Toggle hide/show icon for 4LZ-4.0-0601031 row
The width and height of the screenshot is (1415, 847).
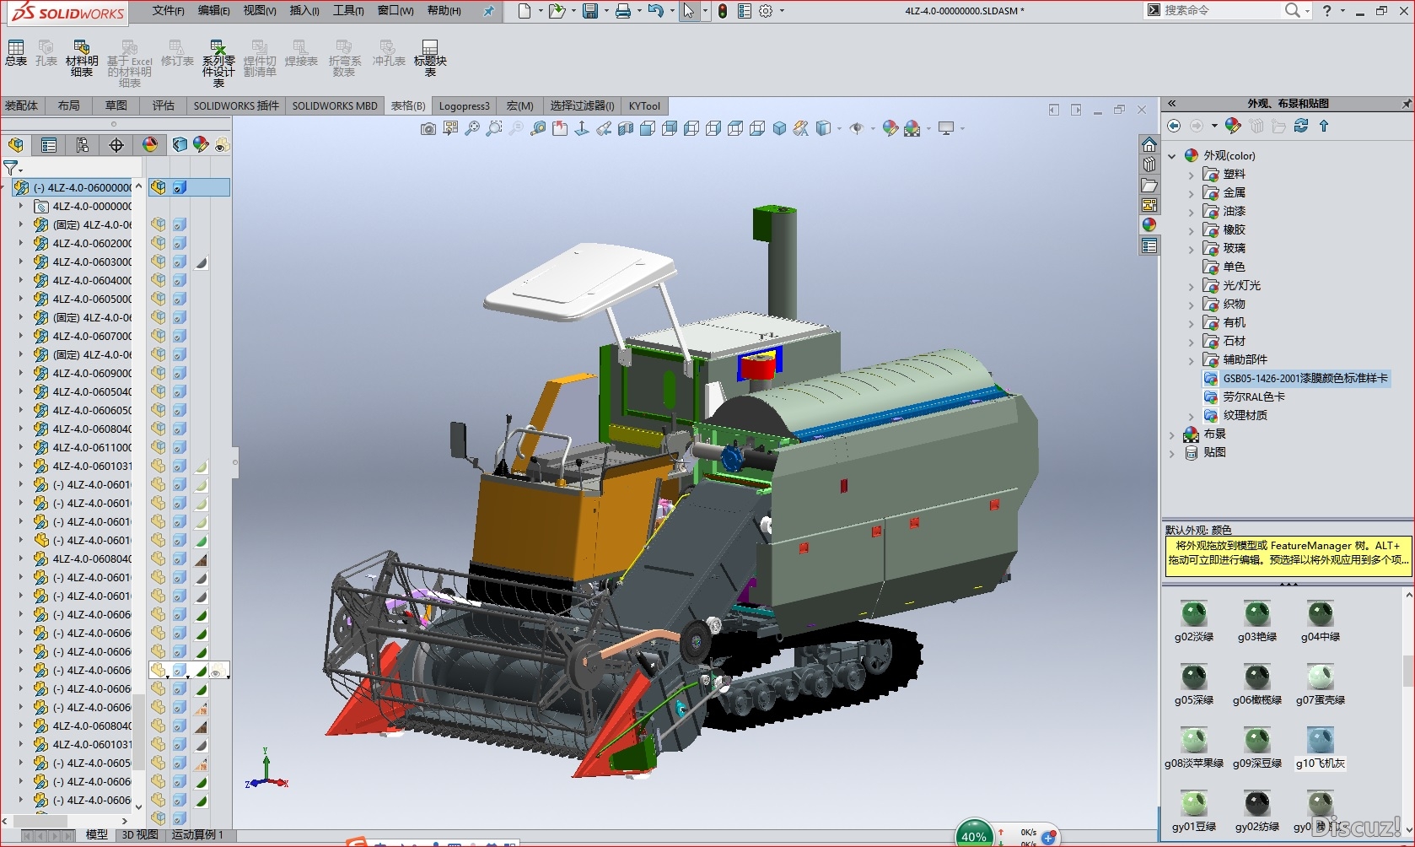click(x=159, y=467)
